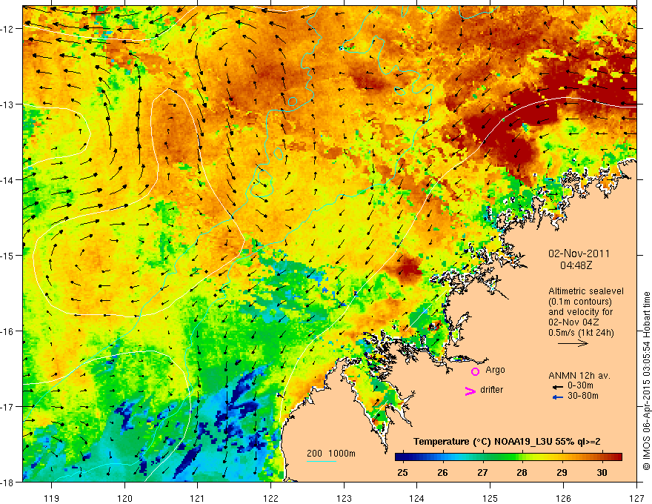
Task: Click longitude axis label 120
Action: tap(124, 498)
